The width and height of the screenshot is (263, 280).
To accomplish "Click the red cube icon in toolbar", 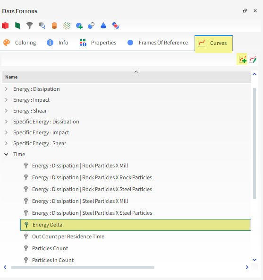I will click(x=5, y=26).
